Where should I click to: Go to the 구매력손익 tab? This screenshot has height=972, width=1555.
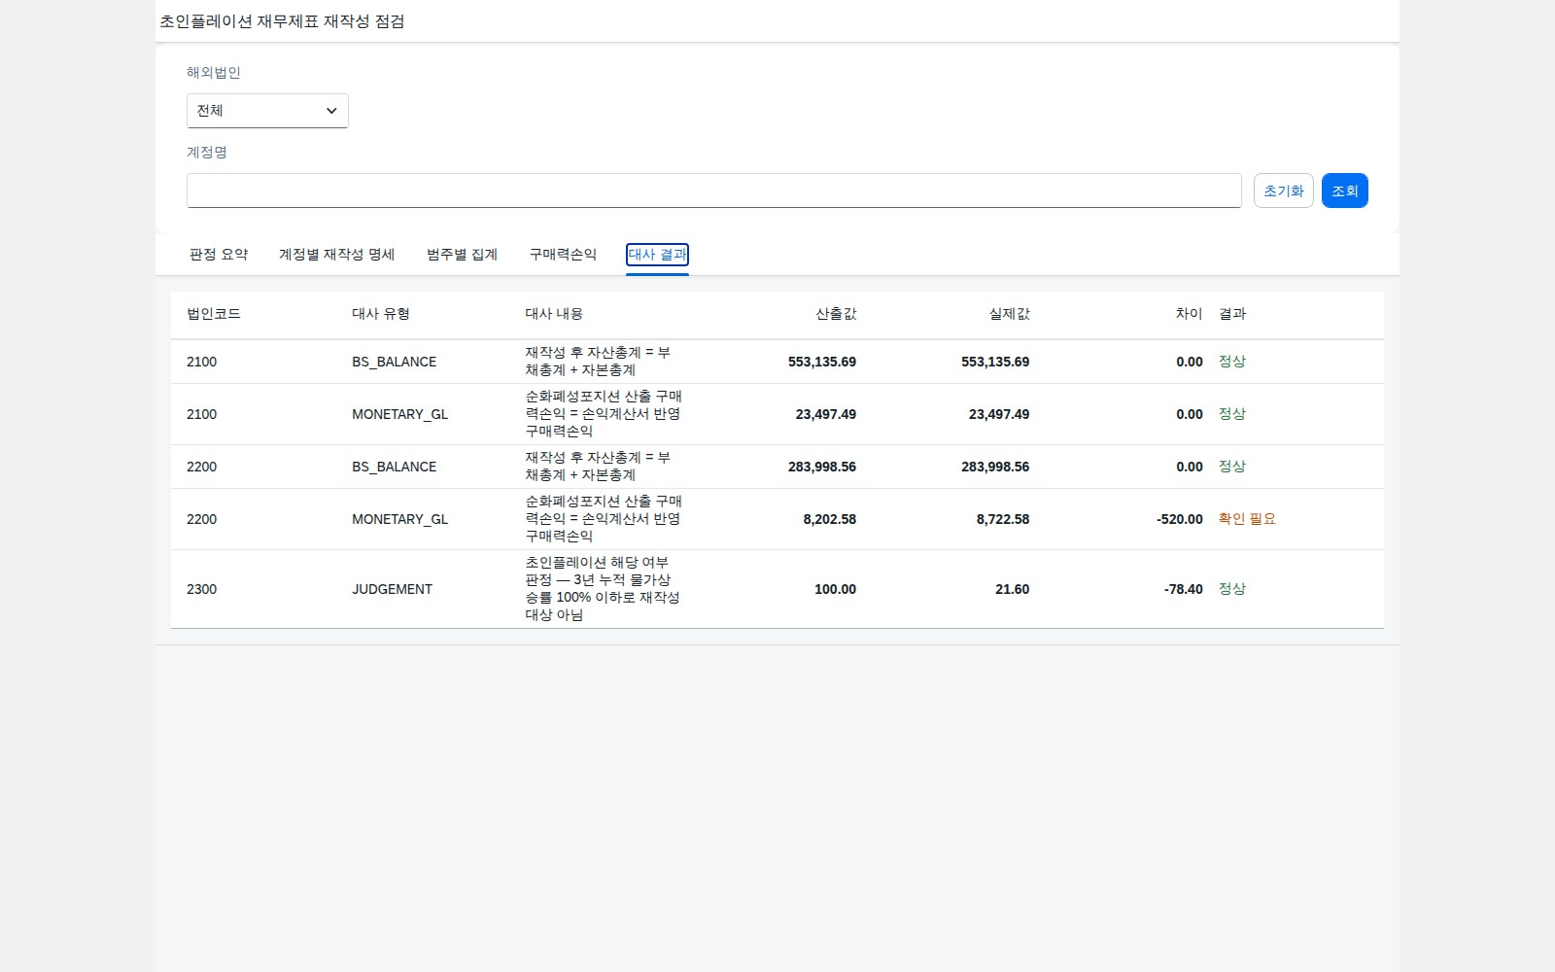point(563,255)
